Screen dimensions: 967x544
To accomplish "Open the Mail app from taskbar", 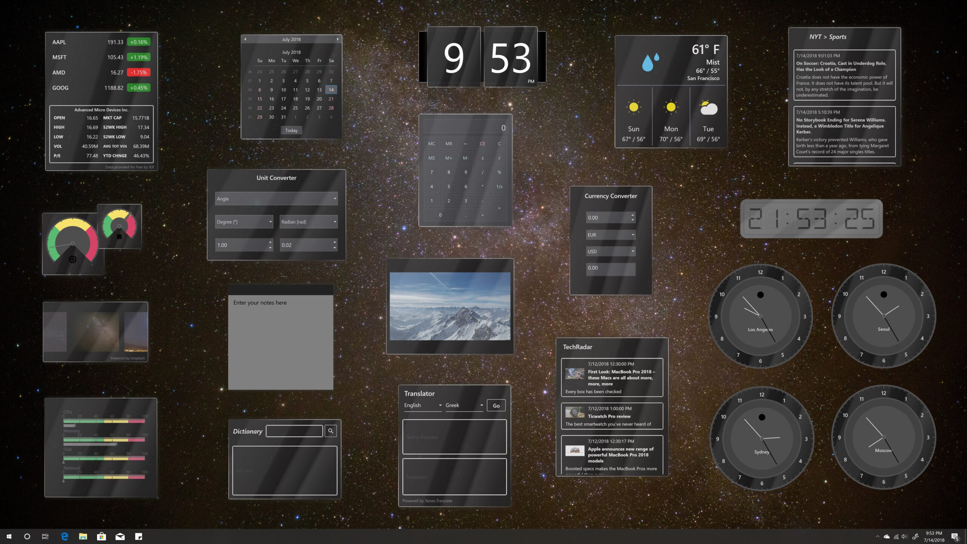I will point(120,536).
